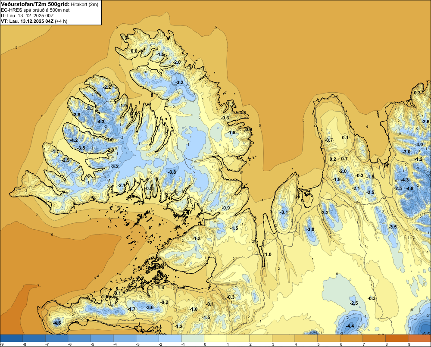The height and width of the screenshot is (347, 431).
Task: Click the 'Veðurstofan/T2m 500grid:' title text
Action: (35, 4)
